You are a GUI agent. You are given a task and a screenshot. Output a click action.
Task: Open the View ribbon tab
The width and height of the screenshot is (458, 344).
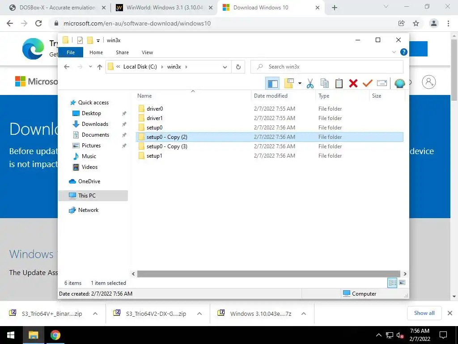[x=147, y=52]
